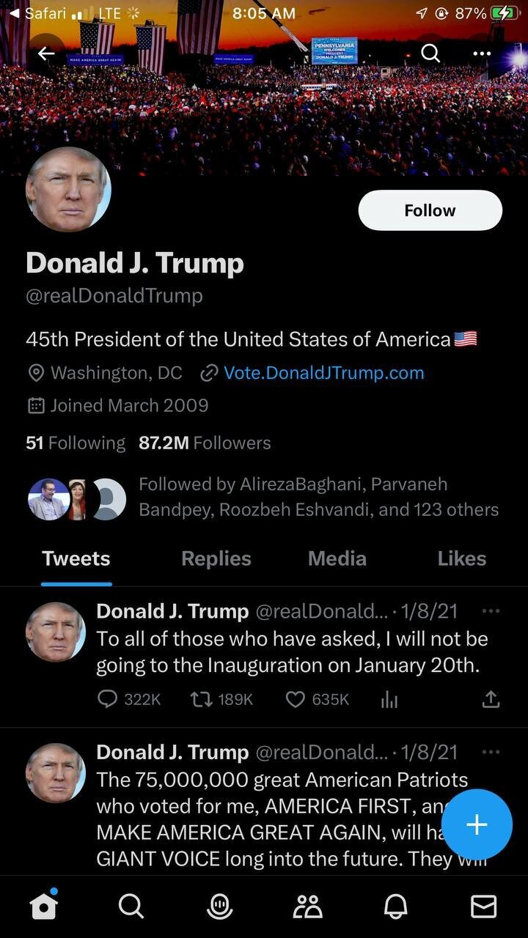Compose a new tweet with plus button
The width and height of the screenshot is (528, 938).
(x=477, y=824)
